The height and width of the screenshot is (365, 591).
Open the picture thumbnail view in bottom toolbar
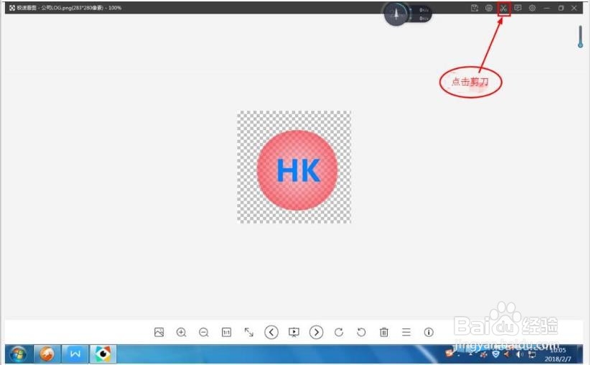coord(159,332)
